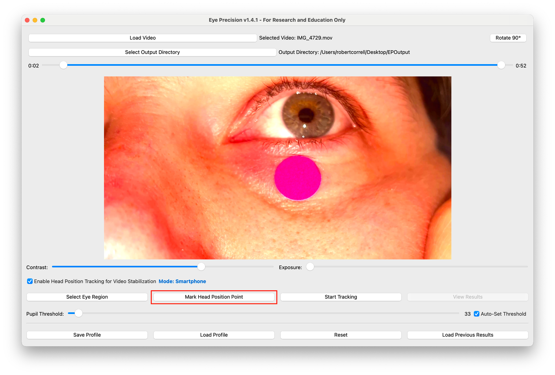Rotate the video 90 degrees
Screen dimensions: 555x375
click(508, 38)
